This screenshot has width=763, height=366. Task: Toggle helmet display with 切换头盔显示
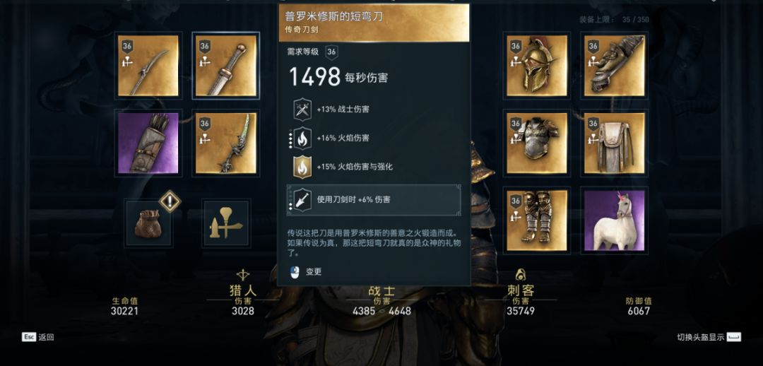(x=709, y=337)
